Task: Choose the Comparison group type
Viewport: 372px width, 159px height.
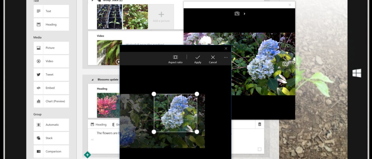Action: [x=51, y=151]
